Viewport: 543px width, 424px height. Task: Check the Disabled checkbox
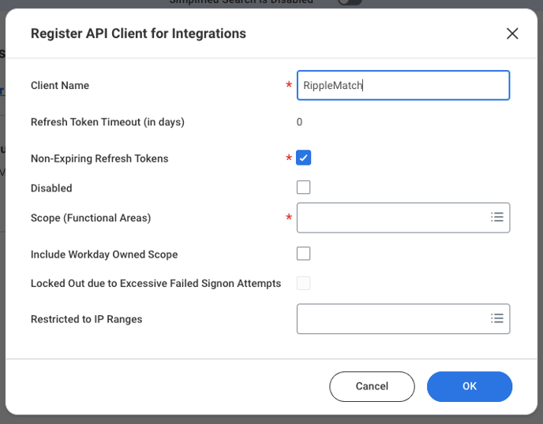[x=304, y=188]
